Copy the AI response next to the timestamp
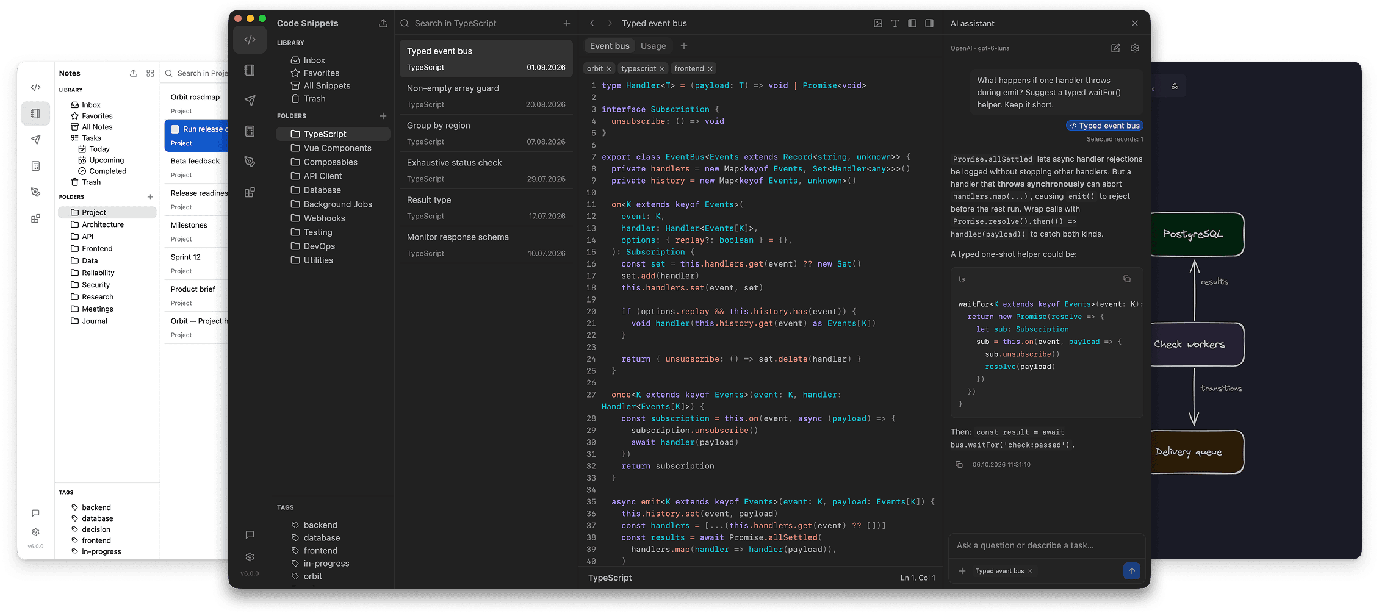 coord(959,465)
